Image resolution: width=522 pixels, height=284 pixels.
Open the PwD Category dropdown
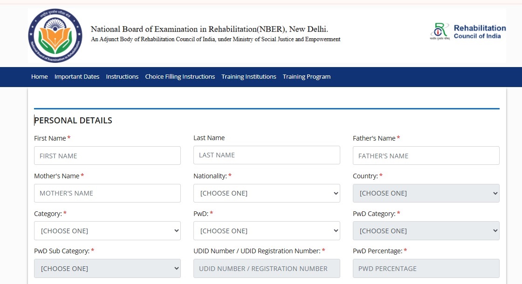click(426, 231)
